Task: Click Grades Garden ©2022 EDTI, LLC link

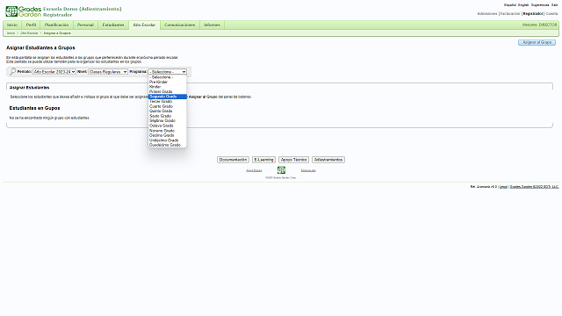Action: point(535,187)
